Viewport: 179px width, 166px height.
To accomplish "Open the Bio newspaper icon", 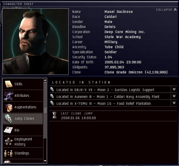I will (8, 130).
